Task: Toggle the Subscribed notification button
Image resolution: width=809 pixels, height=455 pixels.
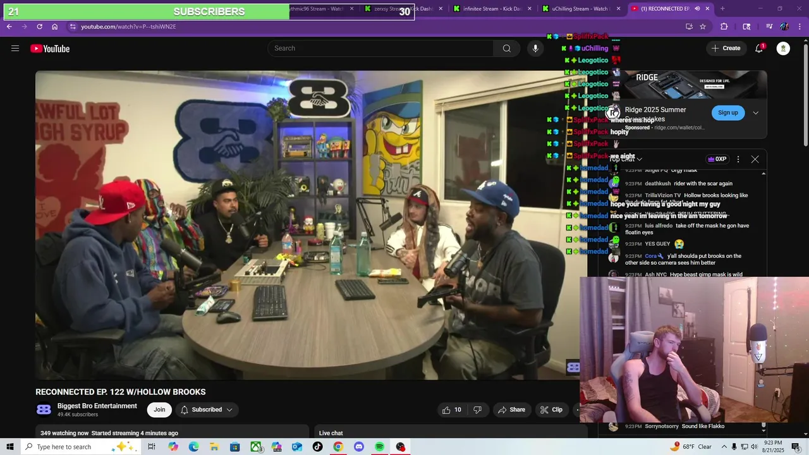Action: [207, 410]
